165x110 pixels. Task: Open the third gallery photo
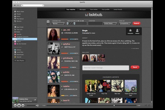(x=101, y=58)
